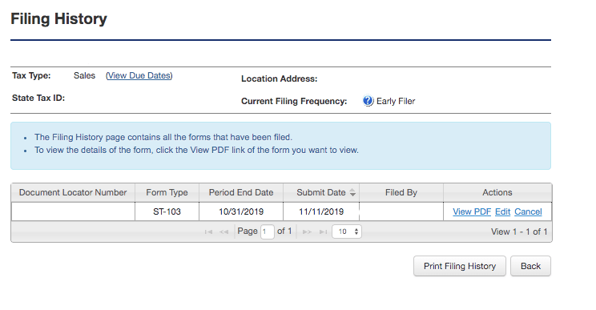This screenshot has height=310, width=596.
Task: Select the 10/31/2019 period end date cell
Action: (x=241, y=211)
